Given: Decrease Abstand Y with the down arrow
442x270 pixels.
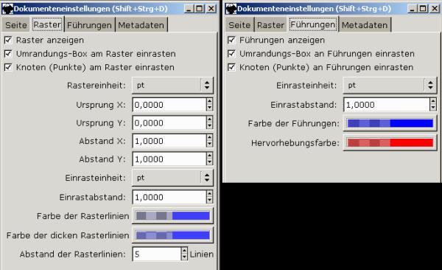Looking at the screenshot, I should 209,162.
